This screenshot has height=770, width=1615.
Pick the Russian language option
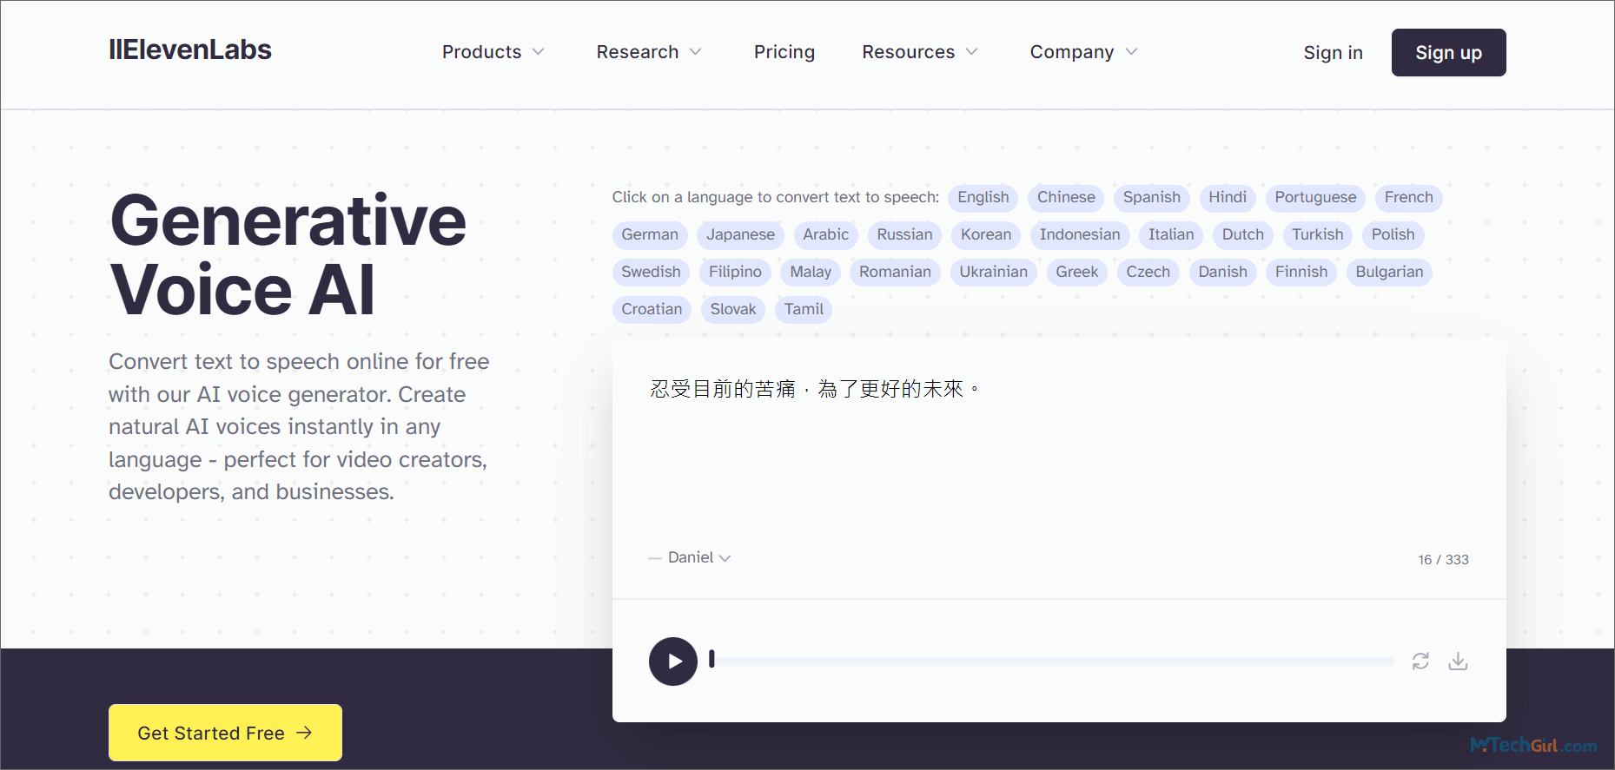pyautogui.click(x=904, y=235)
